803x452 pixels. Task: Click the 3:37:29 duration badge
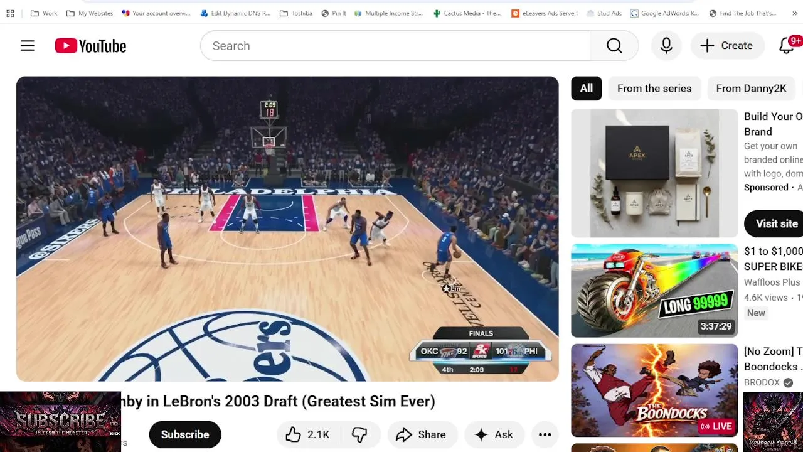(716, 326)
